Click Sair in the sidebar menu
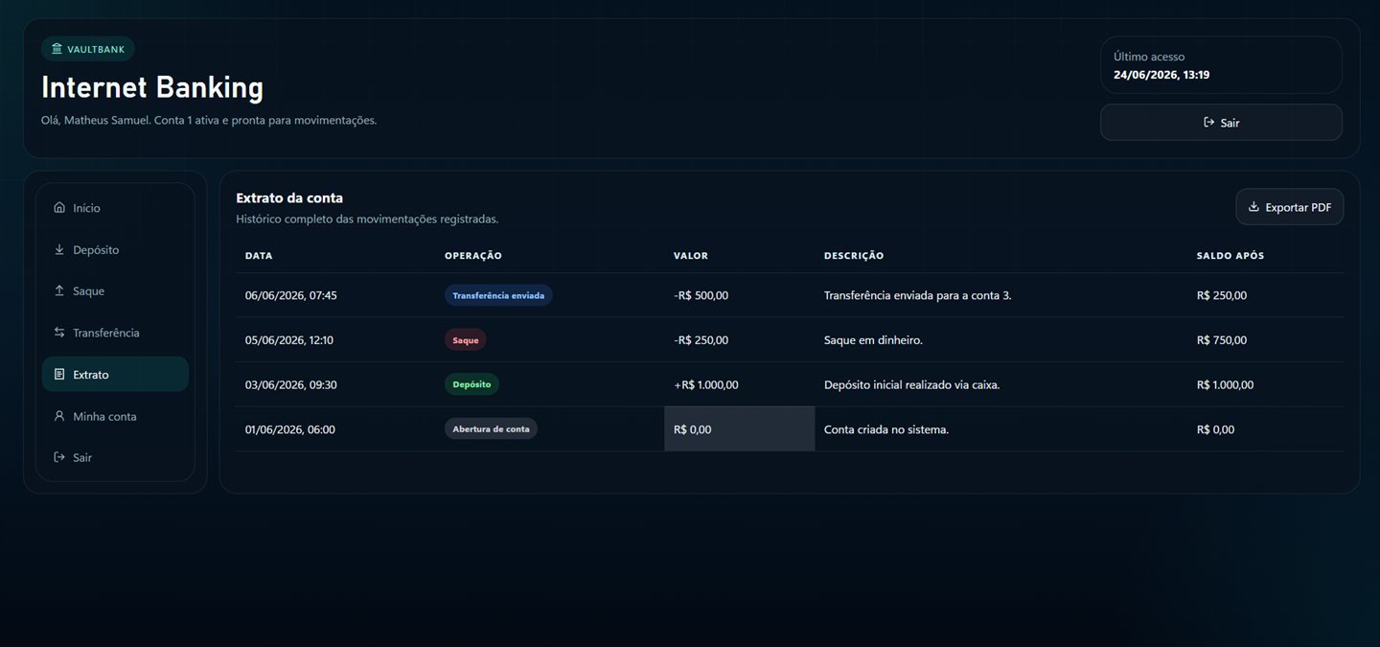The width and height of the screenshot is (1380, 647). click(115, 457)
